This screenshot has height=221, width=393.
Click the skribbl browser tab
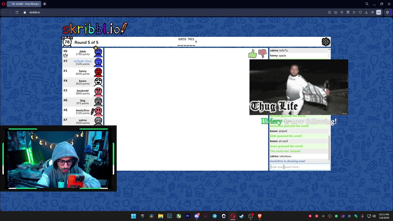coord(23,4)
